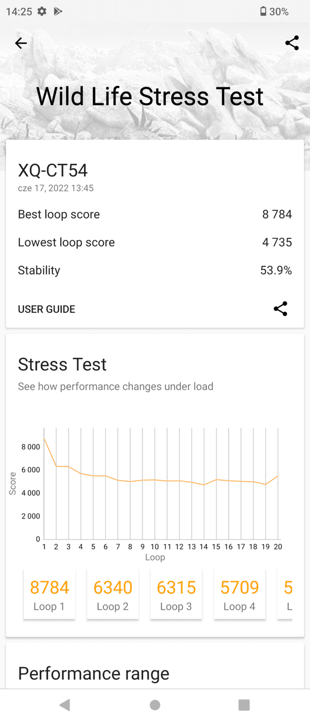310x724 pixels.
Task: Tap the partially visible fifth loop card
Action: pyautogui.click(x=285, y=594)
